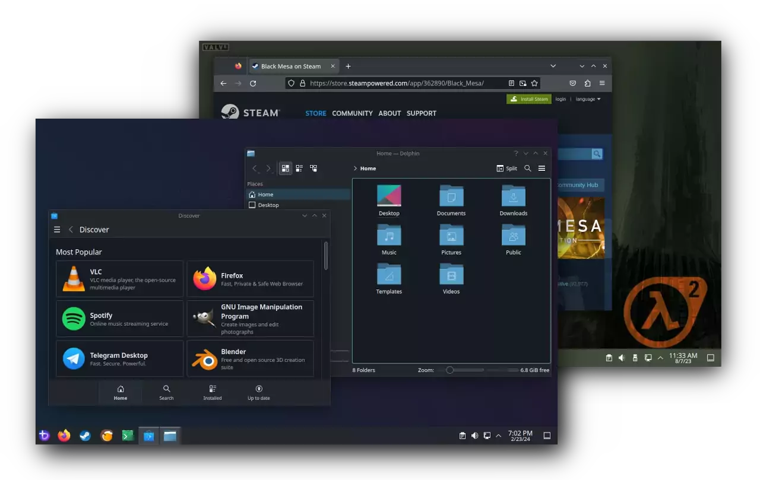Switch Dolphin to Details view mode

[x=313, y=169]
